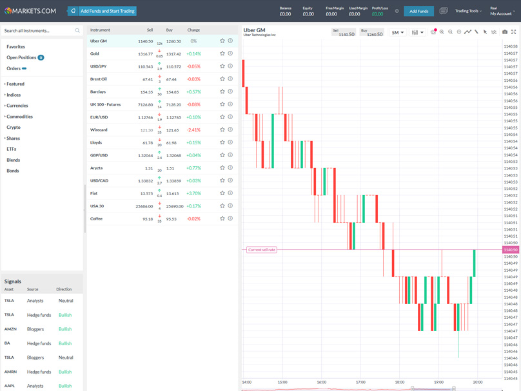Open the Orders section
Image resolution: width=521 pixels, height=391 pixels.
[x=16, y=68]
